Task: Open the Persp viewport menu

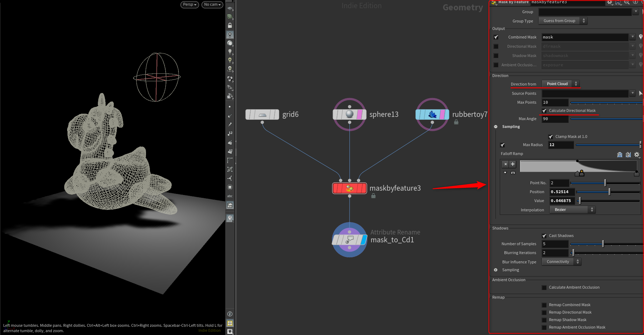Action: coord(190,5)
